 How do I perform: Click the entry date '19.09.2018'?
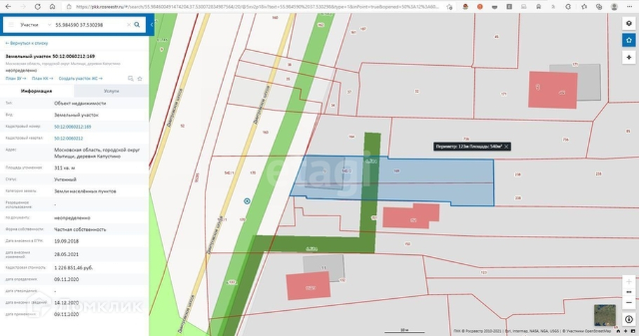[67, 241]
